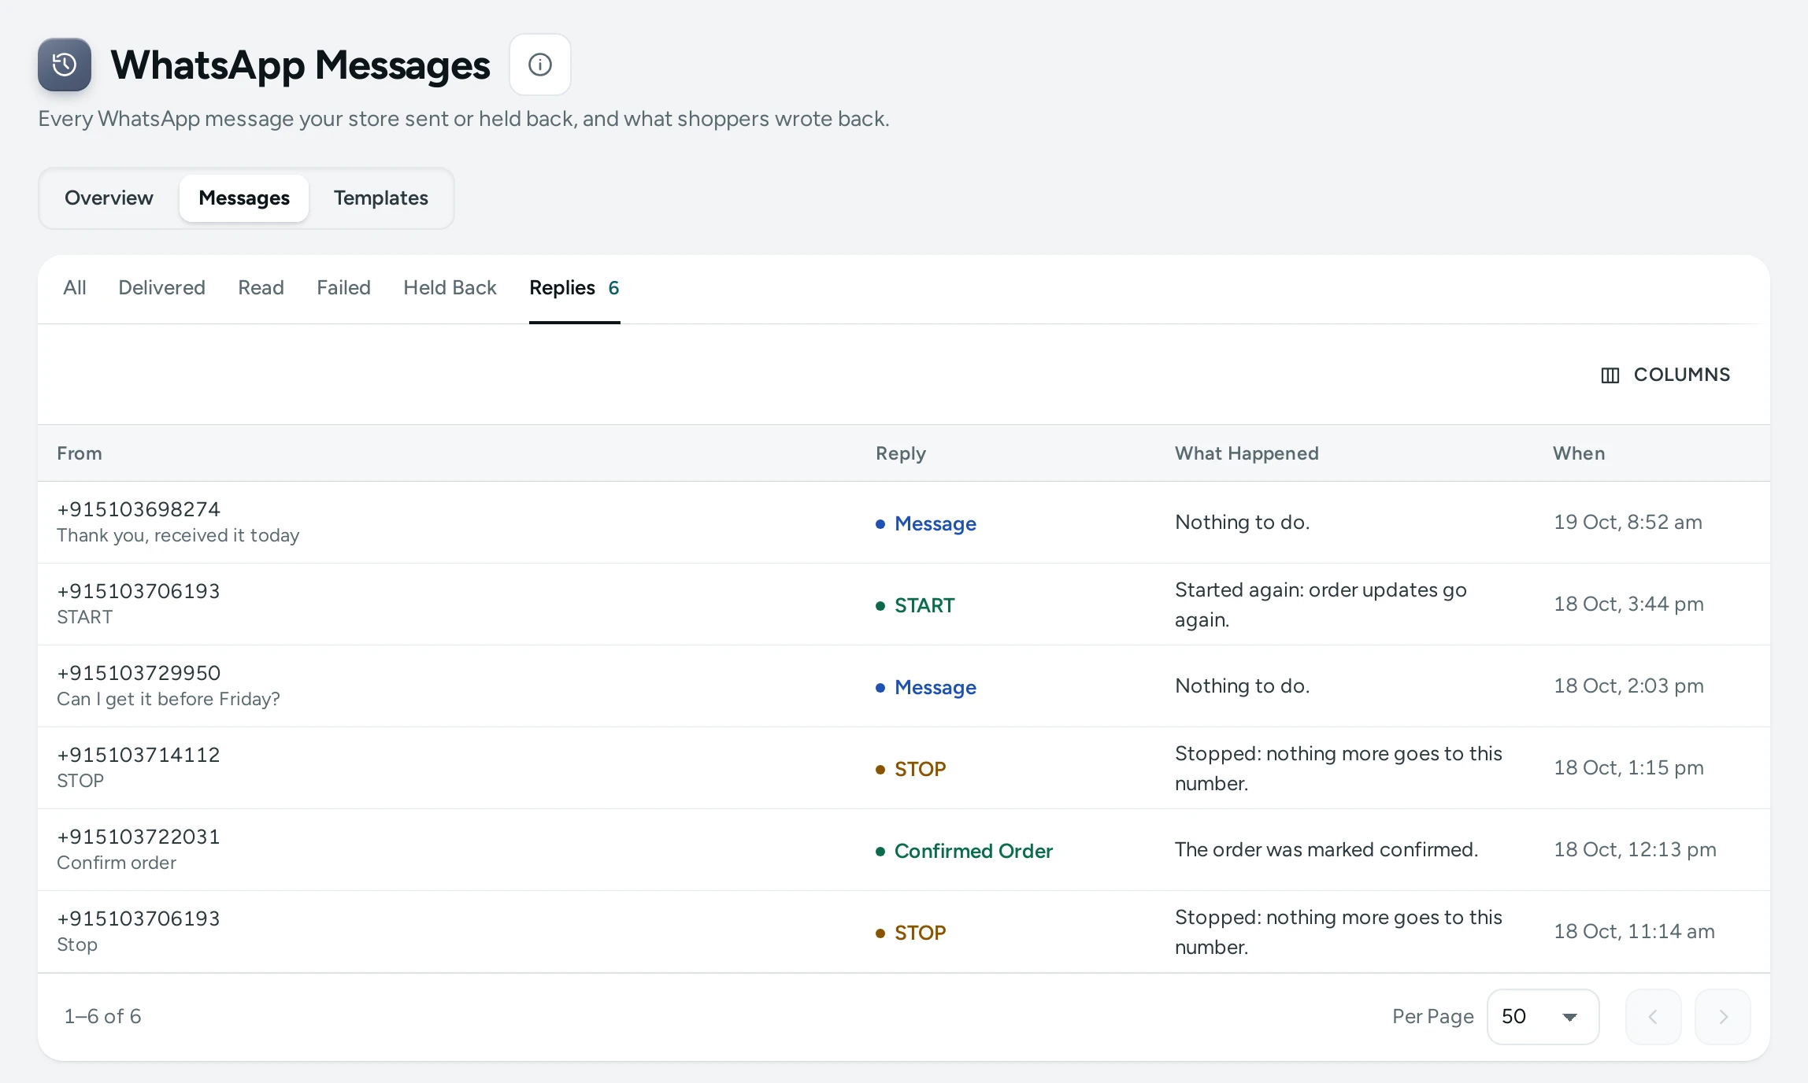Click the STOP status at 11:14 am
This screenshot has height=1083, width=1808.
(x=911, y=933)
